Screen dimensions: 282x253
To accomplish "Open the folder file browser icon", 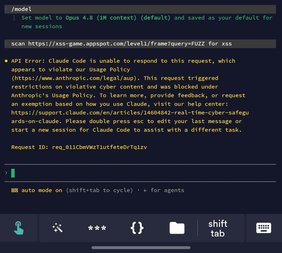I will (x=177, y=228).
